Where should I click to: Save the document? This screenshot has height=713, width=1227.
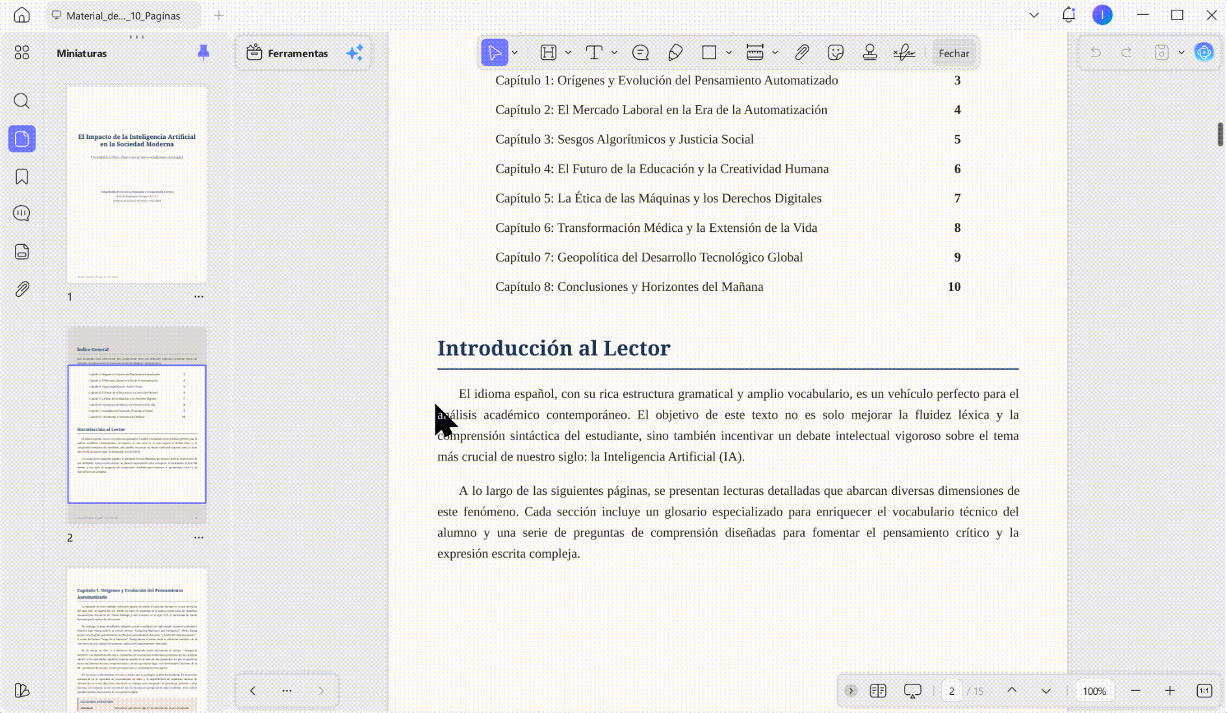pos(1161,53)
